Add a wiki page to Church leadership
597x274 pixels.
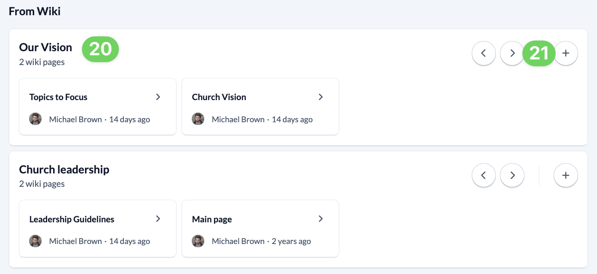(566, 175)
